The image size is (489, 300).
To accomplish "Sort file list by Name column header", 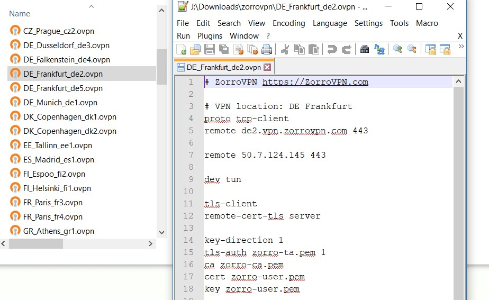I will (x=20, y=14).
